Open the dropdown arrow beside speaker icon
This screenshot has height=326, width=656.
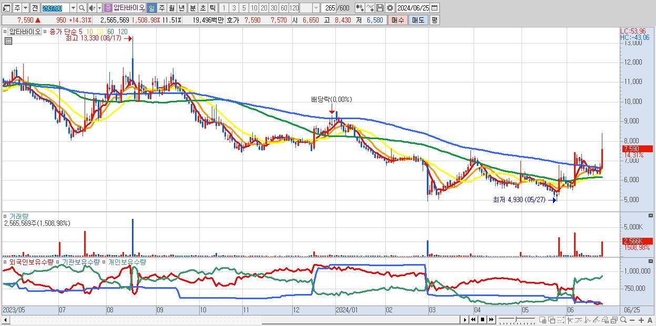click(99, 8)
